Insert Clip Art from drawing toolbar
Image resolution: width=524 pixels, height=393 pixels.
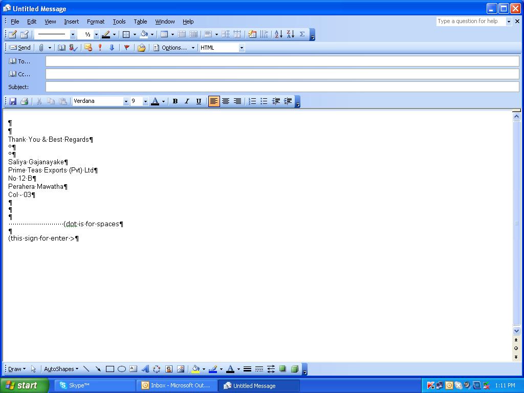click(x=169, y=369)
